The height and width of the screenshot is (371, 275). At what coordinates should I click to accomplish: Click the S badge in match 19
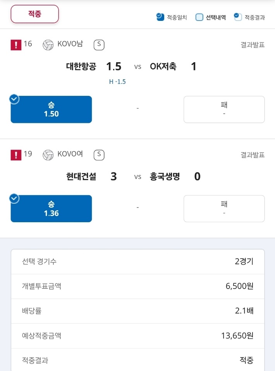point(99,155)
